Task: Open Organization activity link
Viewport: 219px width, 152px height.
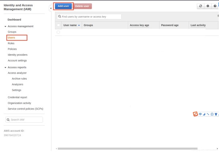Action: [x=19, y=103]
